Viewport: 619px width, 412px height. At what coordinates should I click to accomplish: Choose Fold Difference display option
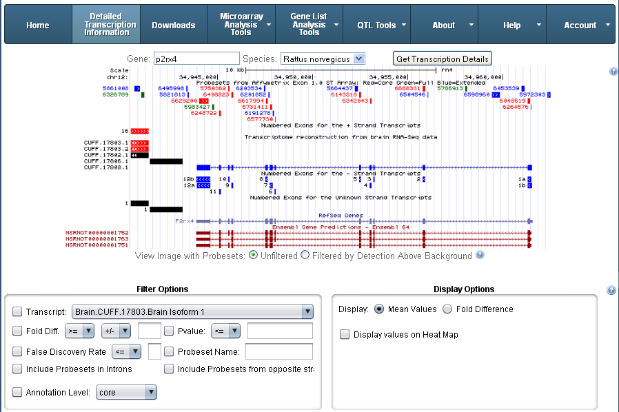[x=447, y=309]
